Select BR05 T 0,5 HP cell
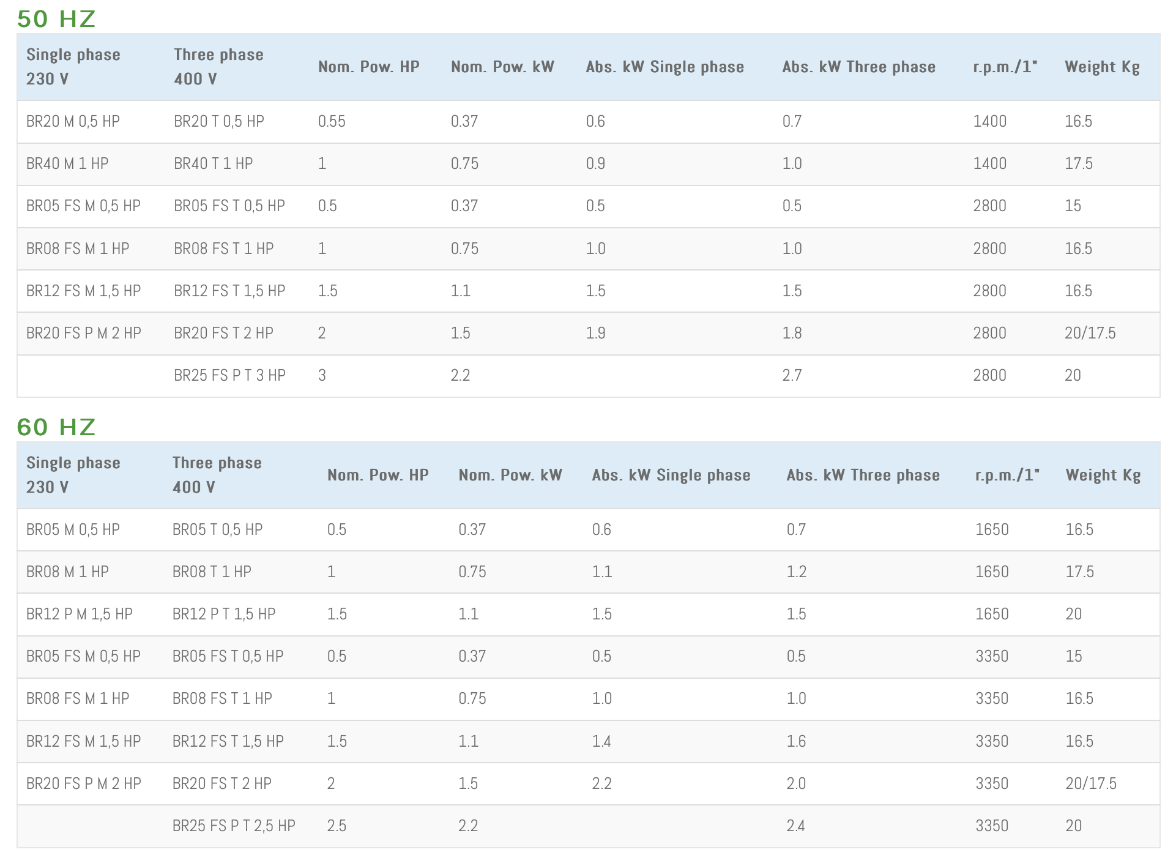 click(x=217, y=529)
